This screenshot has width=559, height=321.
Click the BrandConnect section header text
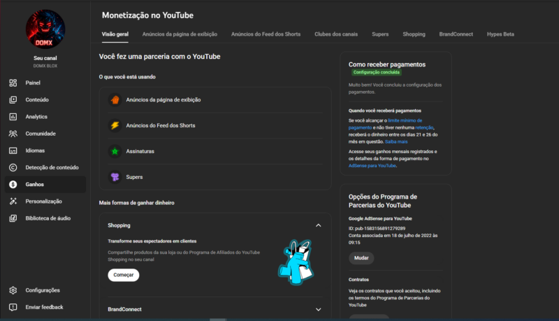tap(124, 310)
